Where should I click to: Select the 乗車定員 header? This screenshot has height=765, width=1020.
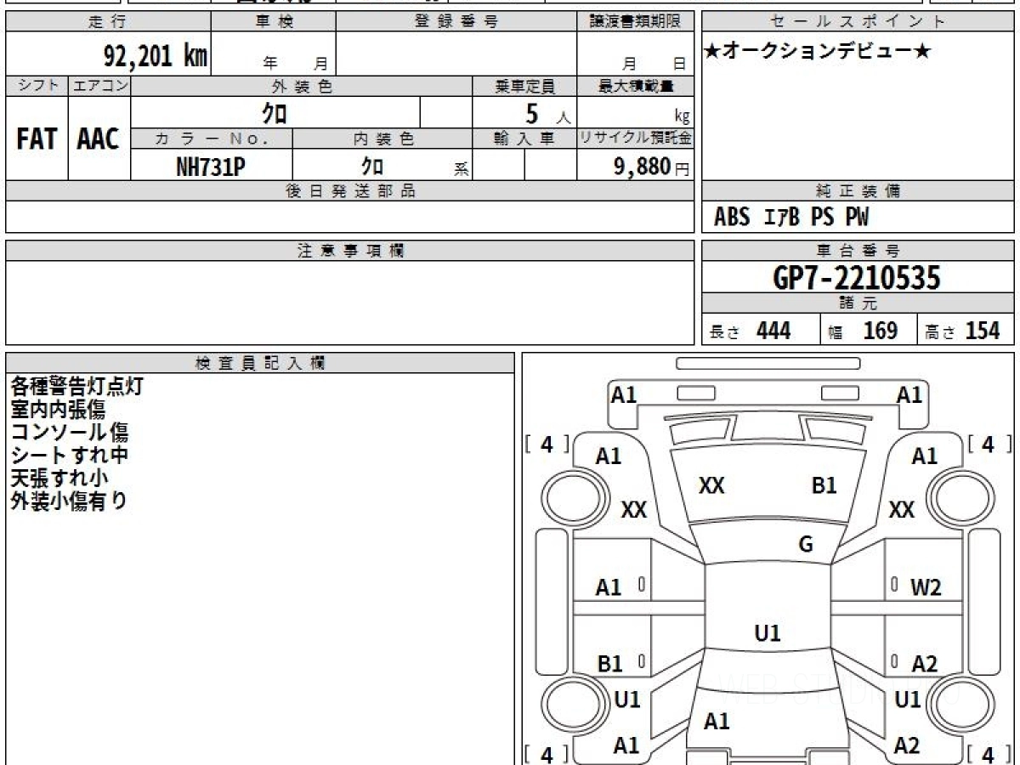[524, 86]
